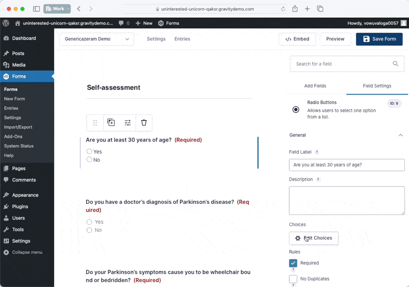Click the Edit Choices button
409x287 pixels.
(x=313, y=238)
